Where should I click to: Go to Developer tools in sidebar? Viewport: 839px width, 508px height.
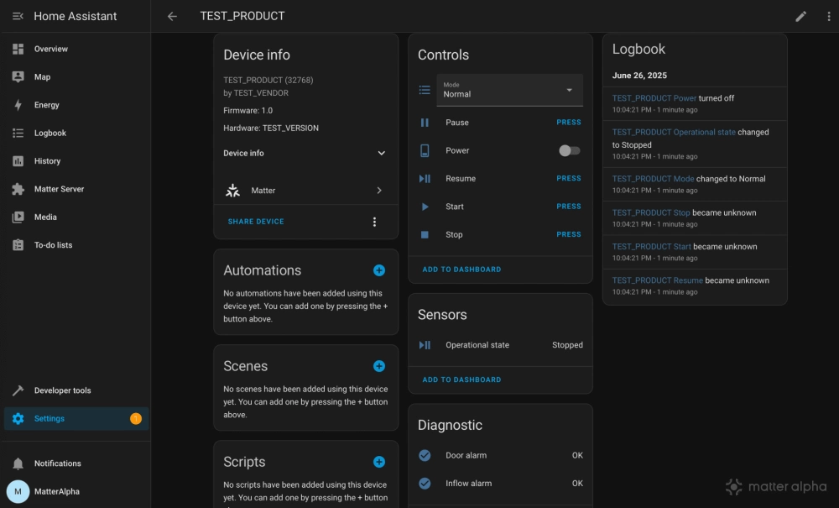[62, 390]
